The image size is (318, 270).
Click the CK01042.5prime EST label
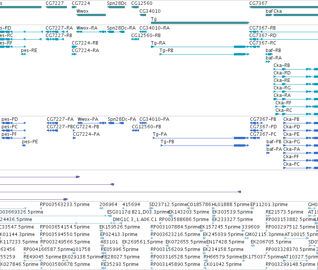[223, 264]
